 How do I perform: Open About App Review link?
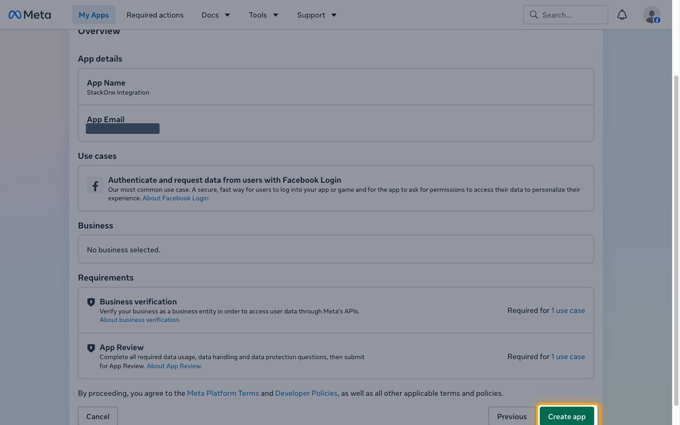174,366
